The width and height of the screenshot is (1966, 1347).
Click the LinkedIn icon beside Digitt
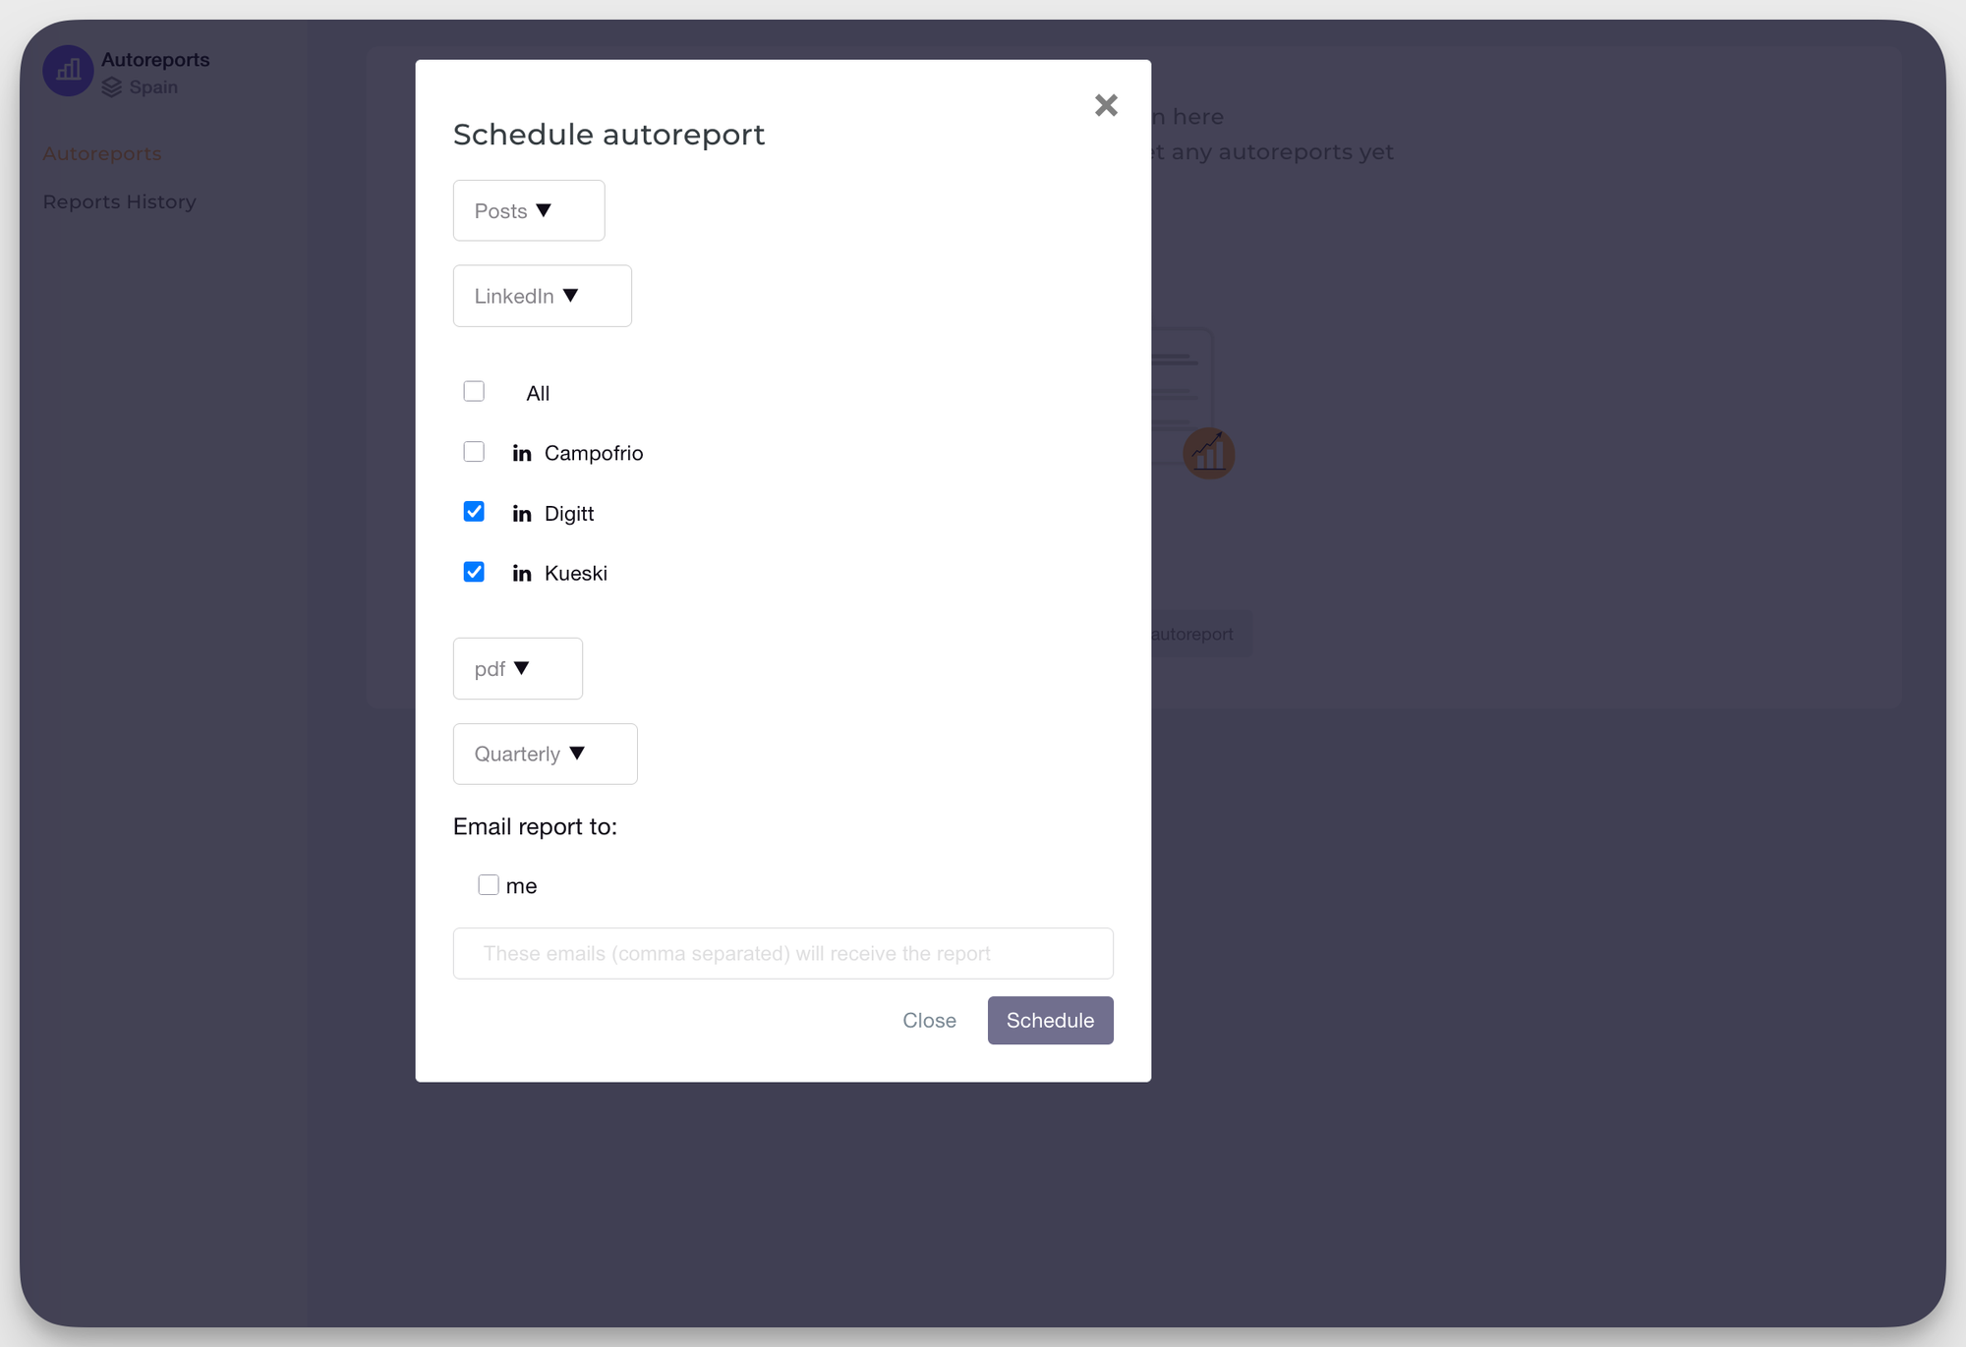click(522, 513)
